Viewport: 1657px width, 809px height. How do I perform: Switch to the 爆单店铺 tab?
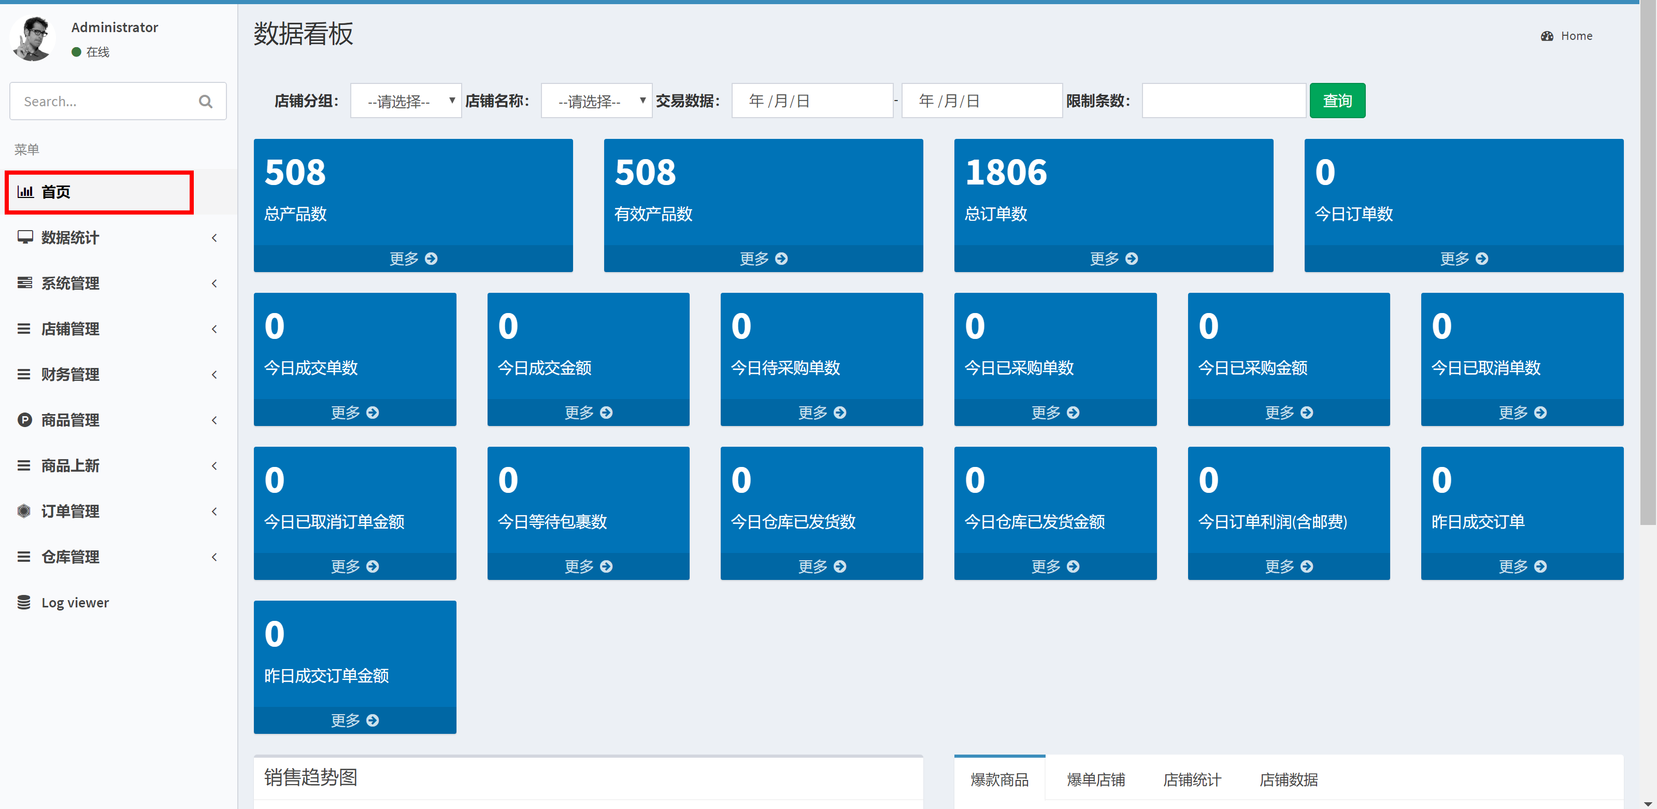pos(1095,779)
